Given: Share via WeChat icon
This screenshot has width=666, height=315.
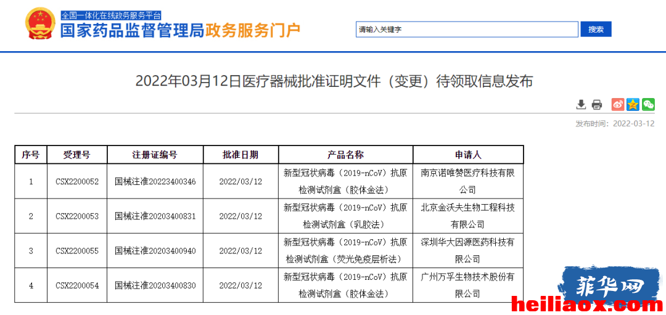Looking at the screenshot, I should click(648, 104).
